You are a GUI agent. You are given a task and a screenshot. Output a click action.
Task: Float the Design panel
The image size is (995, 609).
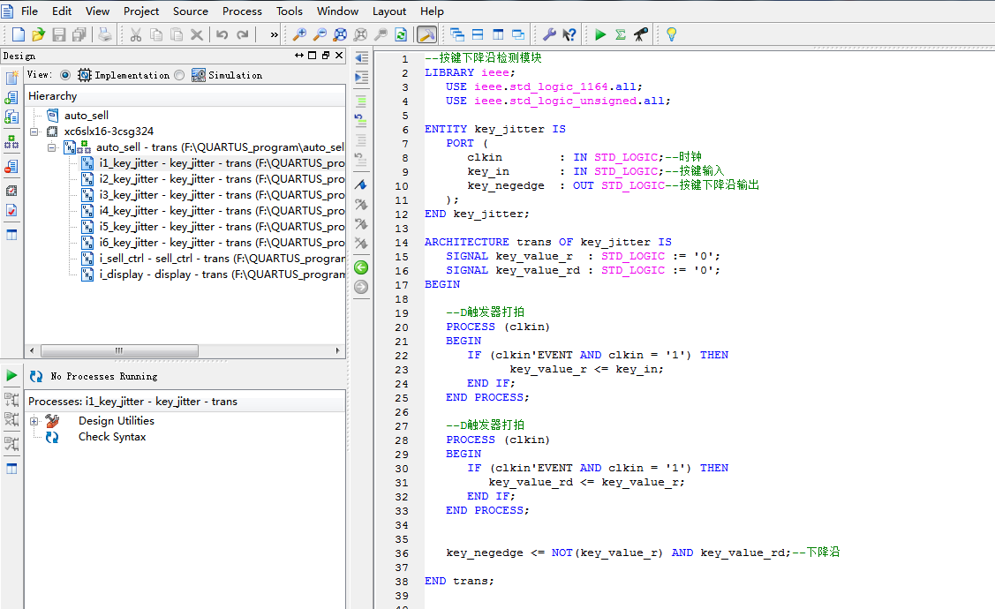coord(326,56)
